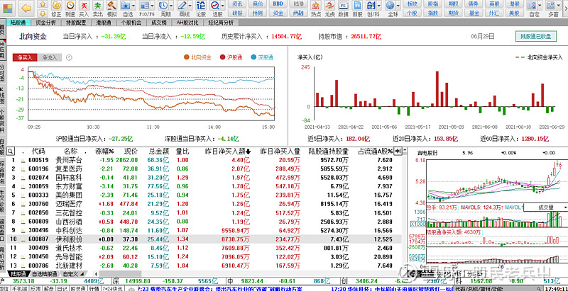Expand the 画线 dropdown arrow
Screen dimensions: 568x291
(190, 6)
